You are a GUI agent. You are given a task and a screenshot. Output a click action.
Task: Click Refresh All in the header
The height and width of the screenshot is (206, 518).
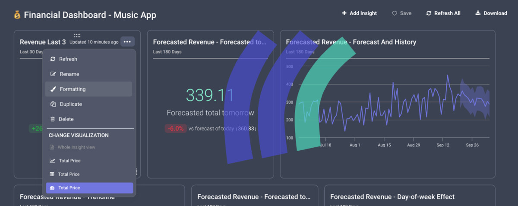click(443, 13)
